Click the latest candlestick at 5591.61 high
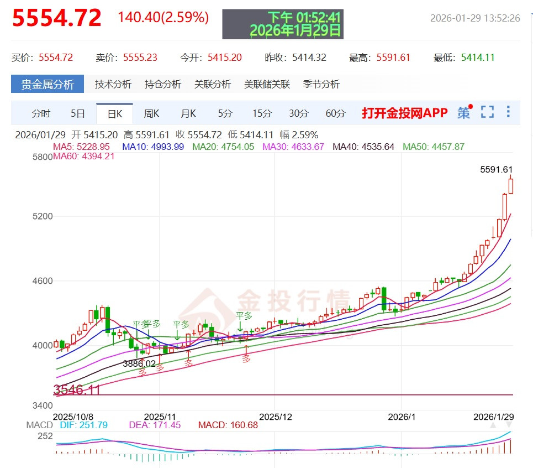The image size is (533, 468). point(511,185)
